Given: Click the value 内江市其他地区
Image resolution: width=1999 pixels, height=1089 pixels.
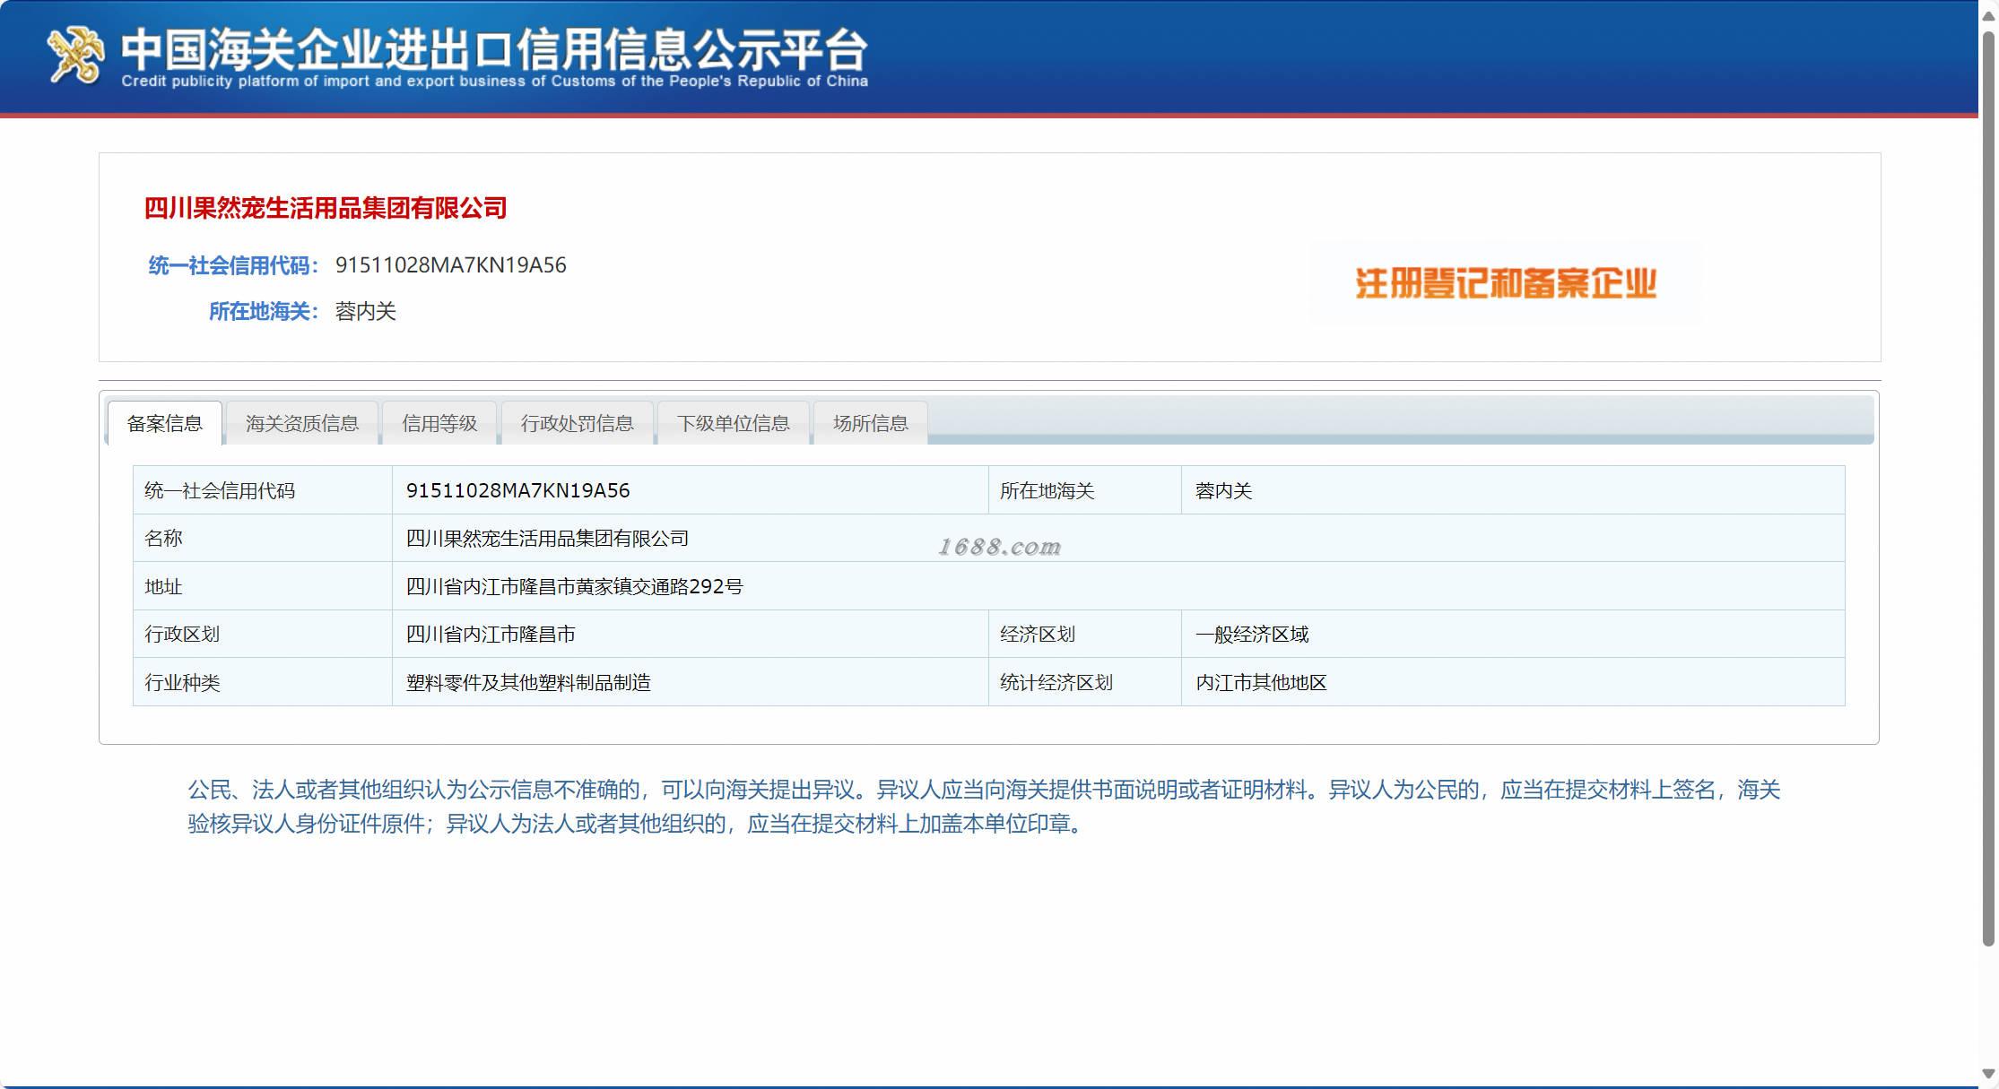Looking at the screenshot, I should (1261, 682).
